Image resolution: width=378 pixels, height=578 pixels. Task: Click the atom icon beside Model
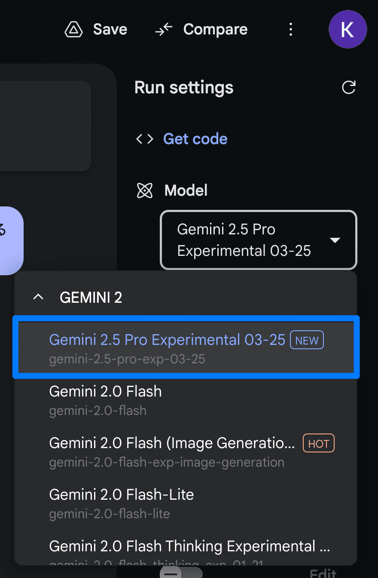pos(145,190)
